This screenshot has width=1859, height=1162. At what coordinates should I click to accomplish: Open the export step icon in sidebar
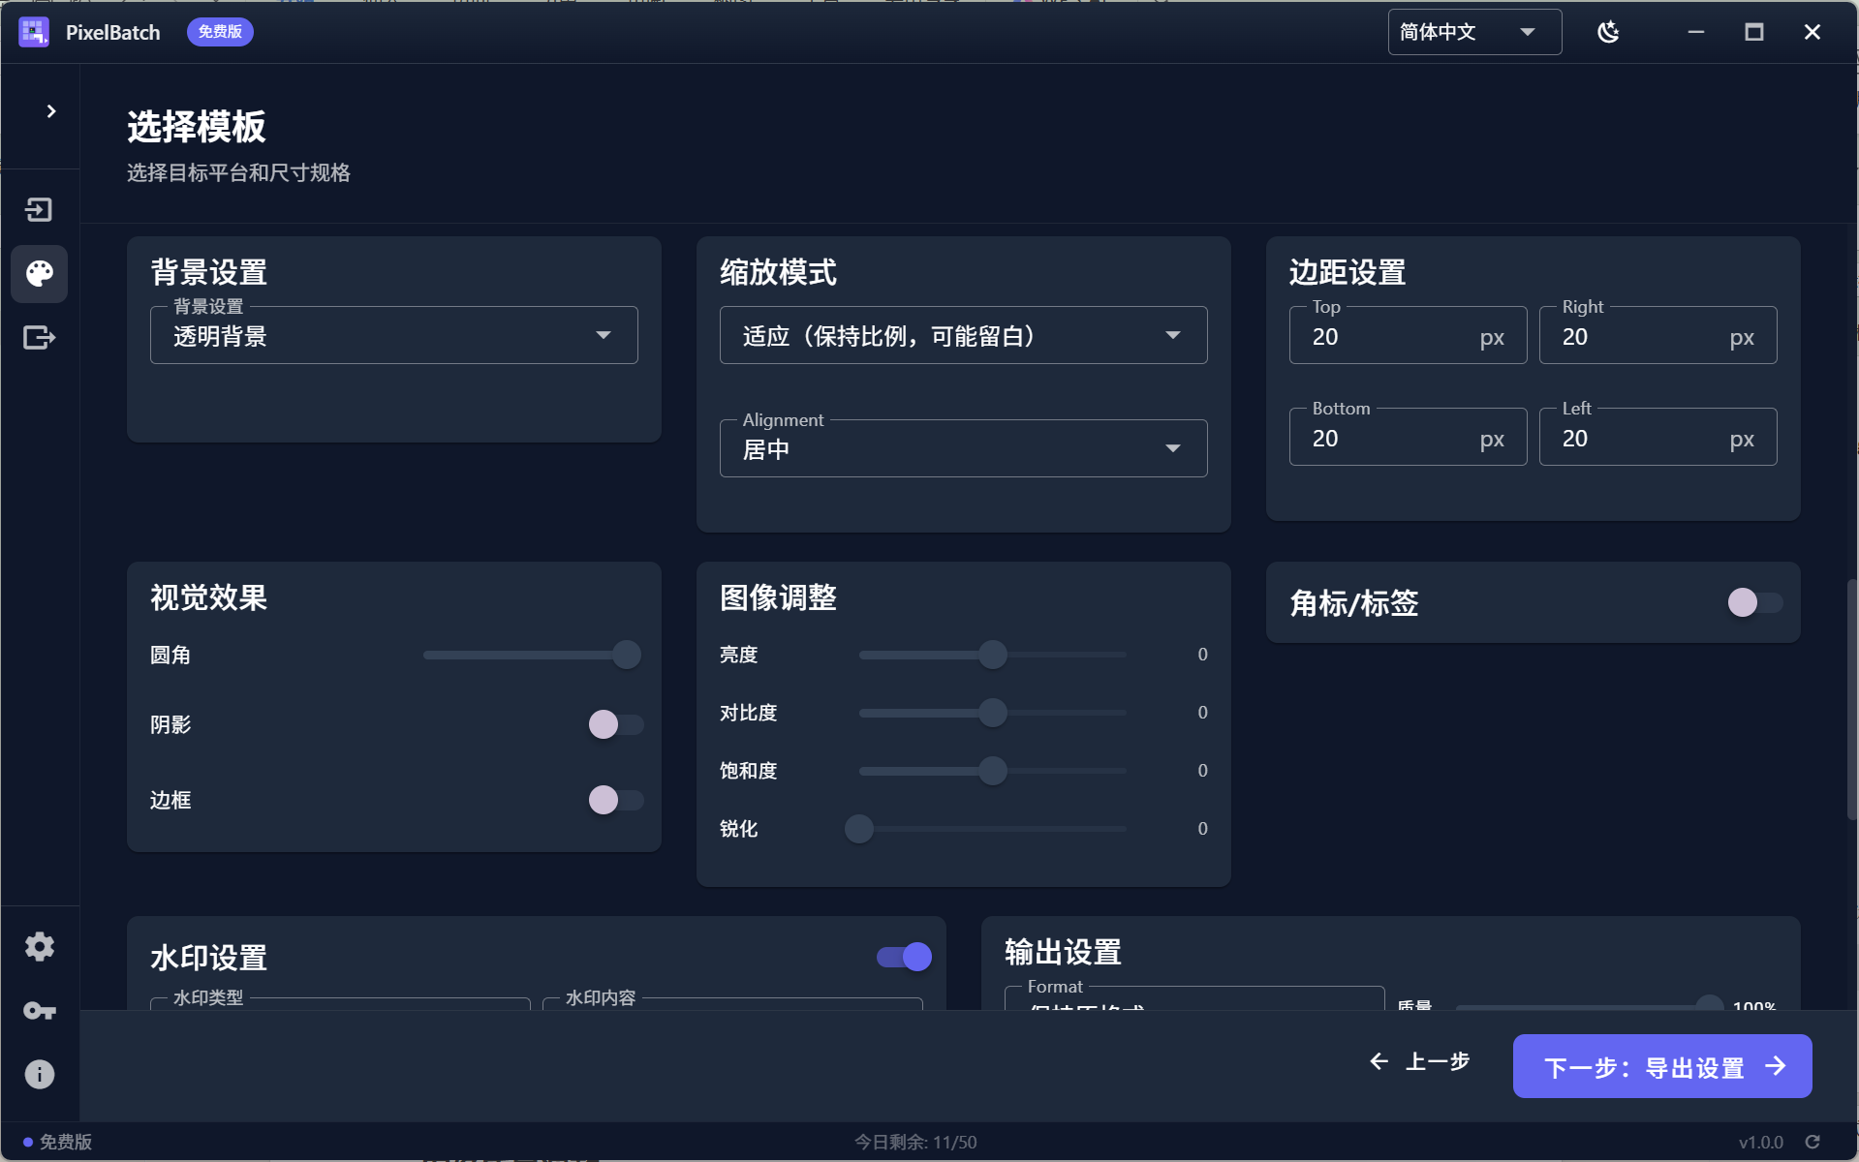point(39,338)
